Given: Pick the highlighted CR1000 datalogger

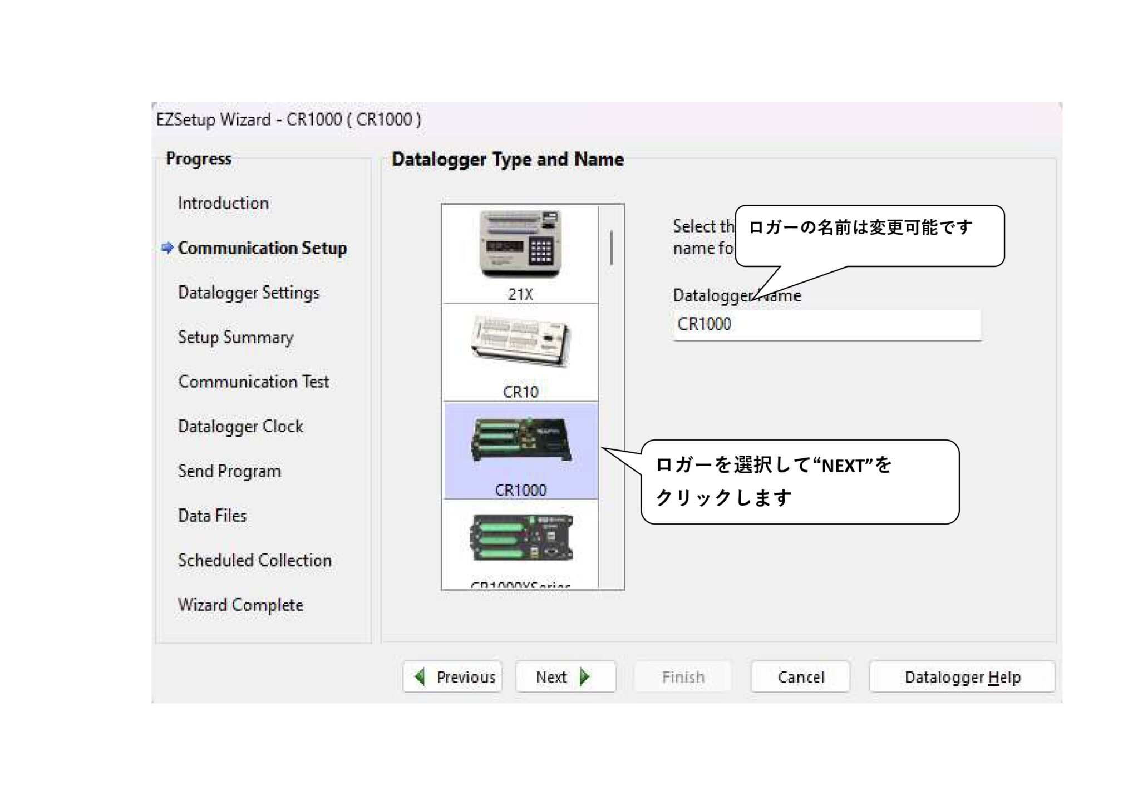Looking at the screenshot, I should [x=520, y=451].
